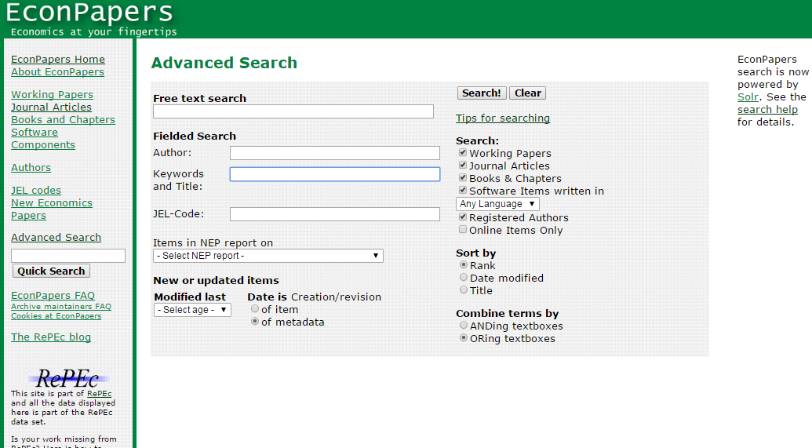Open the Select age dropdown
The image size is (812, 448).
pos(192,310)
